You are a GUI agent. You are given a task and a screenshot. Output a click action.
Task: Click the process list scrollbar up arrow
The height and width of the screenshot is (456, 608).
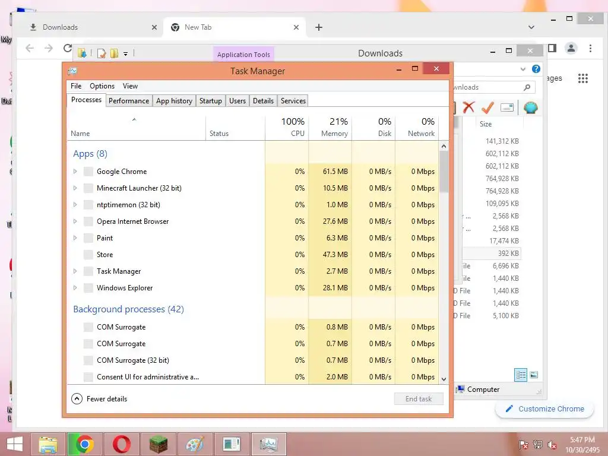444,146
